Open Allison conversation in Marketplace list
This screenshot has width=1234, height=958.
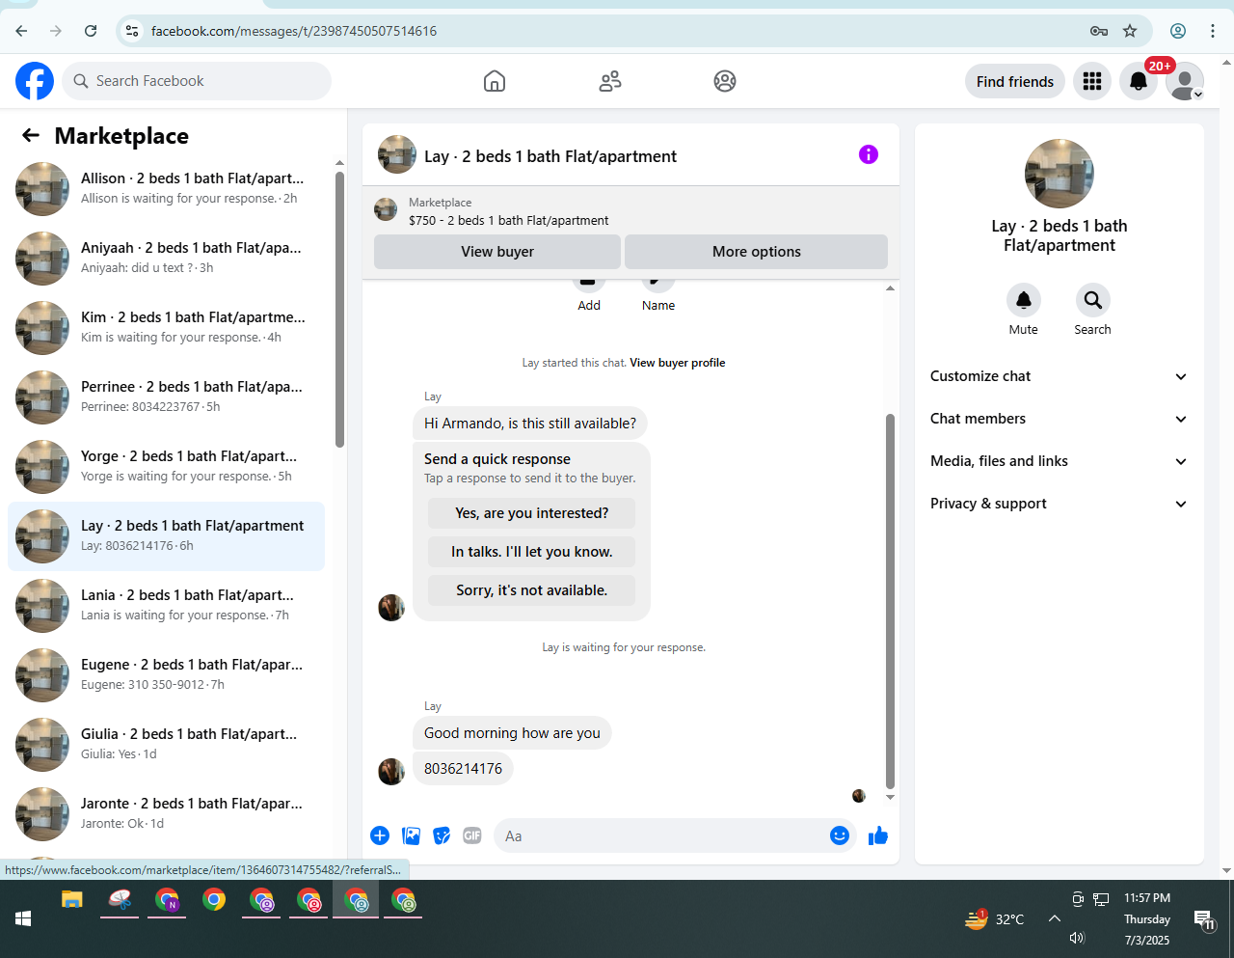[166, 188]
